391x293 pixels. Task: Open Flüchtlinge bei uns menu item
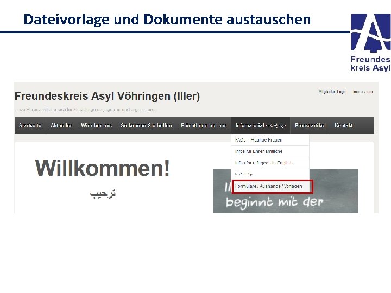tap(204, 125)
